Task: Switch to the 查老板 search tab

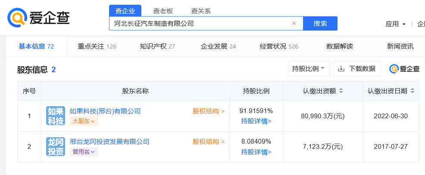Action: tap(163, 11)
